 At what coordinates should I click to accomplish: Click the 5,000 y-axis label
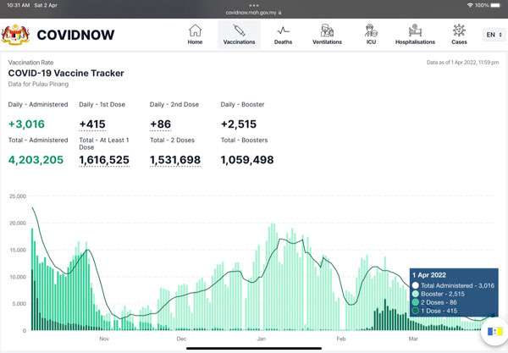click(x=19, y=304)
